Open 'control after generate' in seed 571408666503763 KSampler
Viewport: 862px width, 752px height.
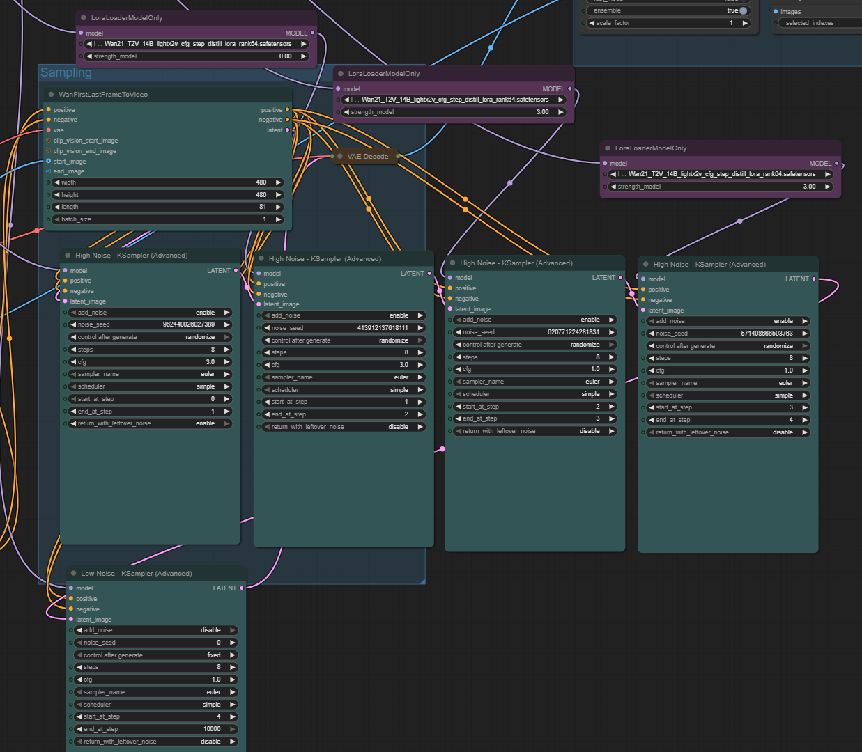[x=728, y=346]
